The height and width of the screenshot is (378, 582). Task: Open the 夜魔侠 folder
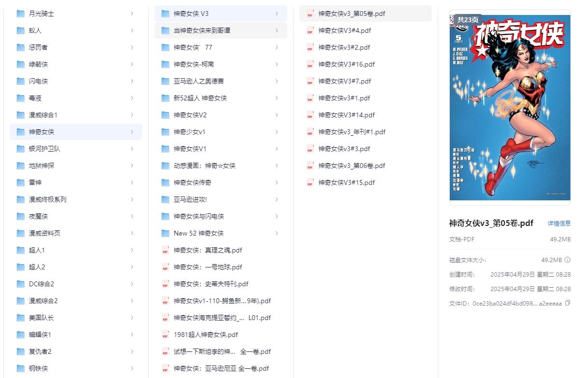click(76, 216)
